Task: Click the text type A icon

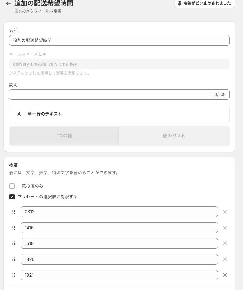Action: [19, 114]
